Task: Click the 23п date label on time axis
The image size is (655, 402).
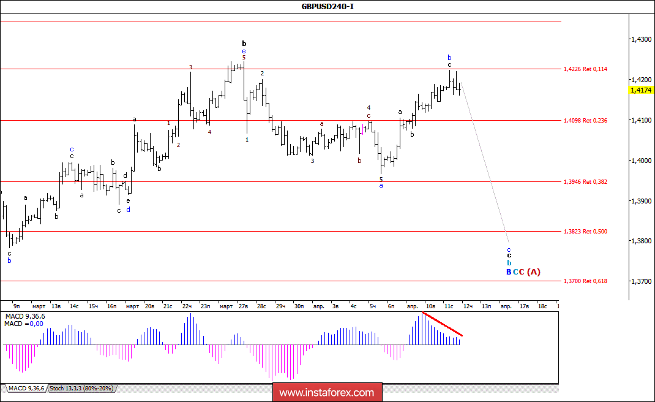Action: [205, 306]
